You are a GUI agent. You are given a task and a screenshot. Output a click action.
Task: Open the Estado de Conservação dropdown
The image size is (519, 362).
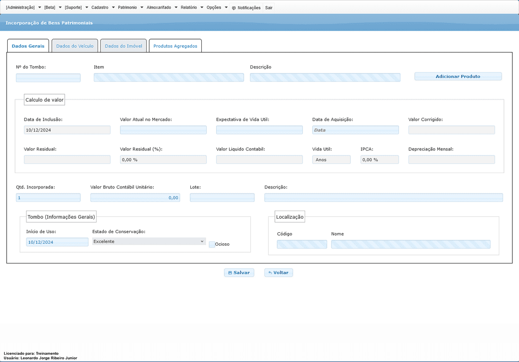click(149, 241)
